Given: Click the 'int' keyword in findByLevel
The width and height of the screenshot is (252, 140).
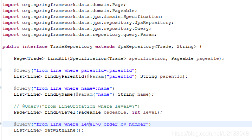Looking at the screenshot, I should (x=136, y=112).
